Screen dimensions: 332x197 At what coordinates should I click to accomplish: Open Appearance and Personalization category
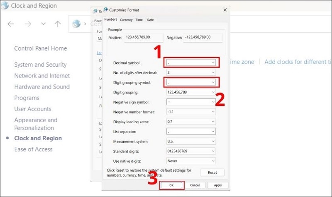(36, 124)
